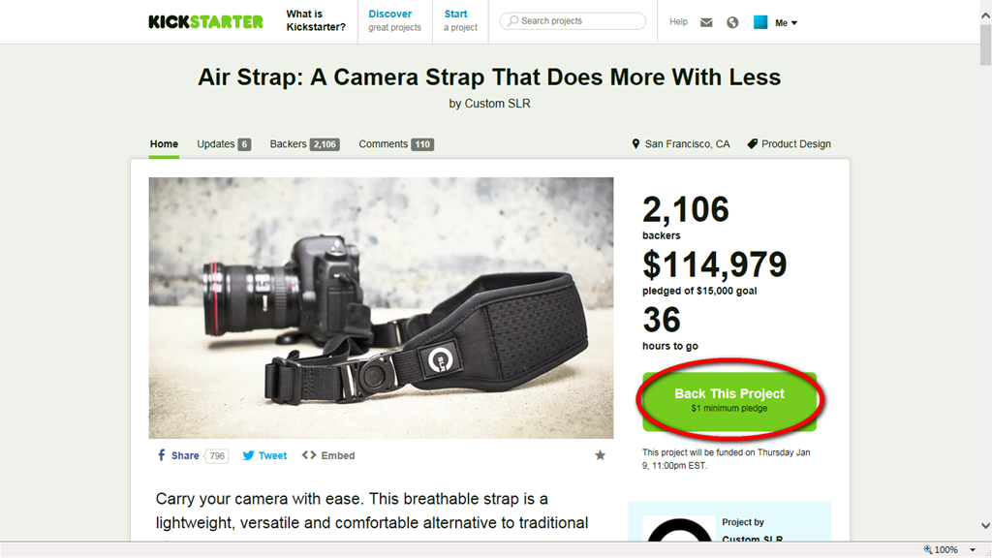Image resolution: width=992 pixels, height=558 pixels.
Task: Click Back This Project button
Action: point(729,400)
